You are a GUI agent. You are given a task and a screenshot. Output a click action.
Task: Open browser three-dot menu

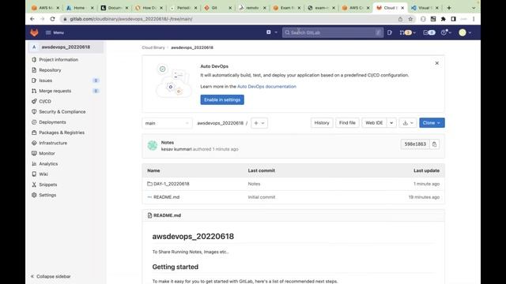(474, 19)
